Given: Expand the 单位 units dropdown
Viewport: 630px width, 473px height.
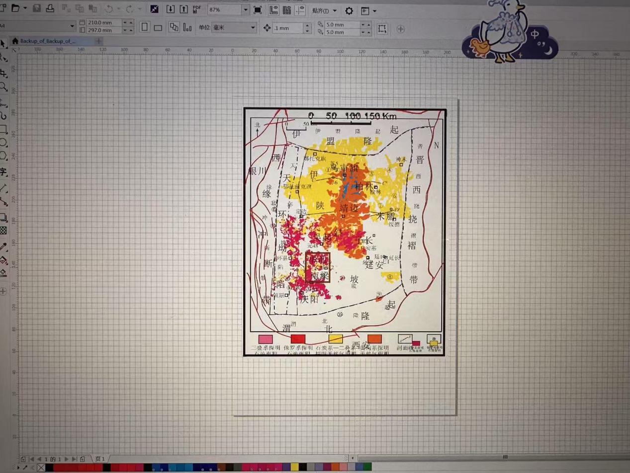Looking at the screenshot, I should [253, 28].
